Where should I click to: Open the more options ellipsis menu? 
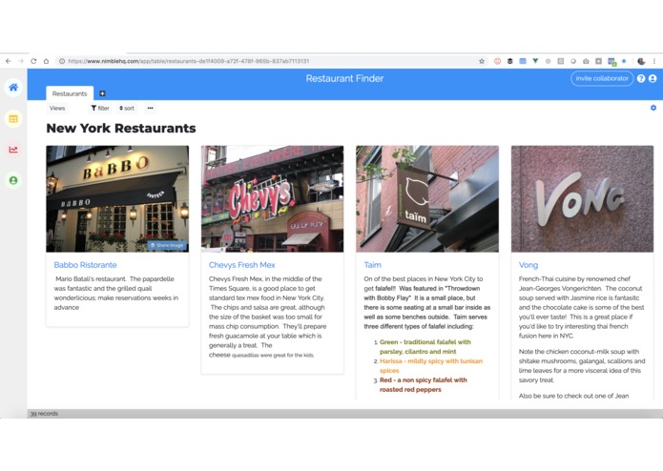(x=150, y=108)
